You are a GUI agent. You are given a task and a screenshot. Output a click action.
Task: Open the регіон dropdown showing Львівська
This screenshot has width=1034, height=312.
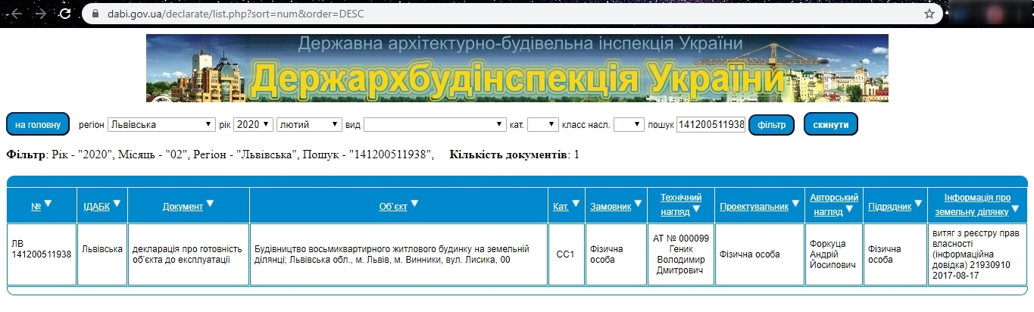(x=161, y=124)
